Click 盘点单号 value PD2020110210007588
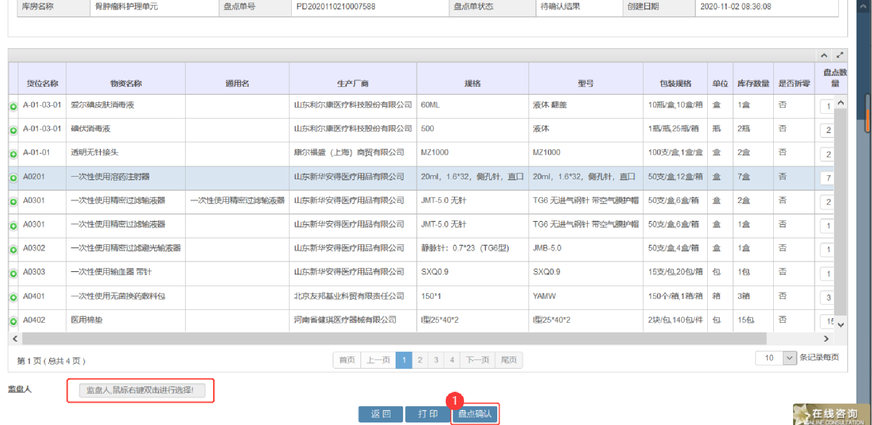This screenshot has height=425, width=872. [x=335, y=6]
